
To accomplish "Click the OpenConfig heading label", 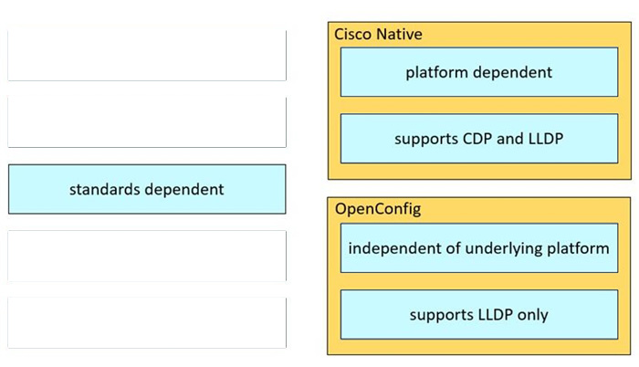I will 378,209.
